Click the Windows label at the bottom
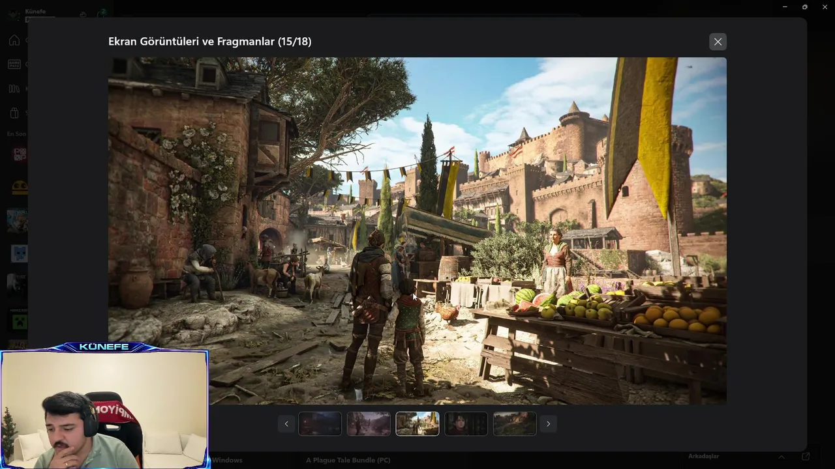 click(227, 460)
